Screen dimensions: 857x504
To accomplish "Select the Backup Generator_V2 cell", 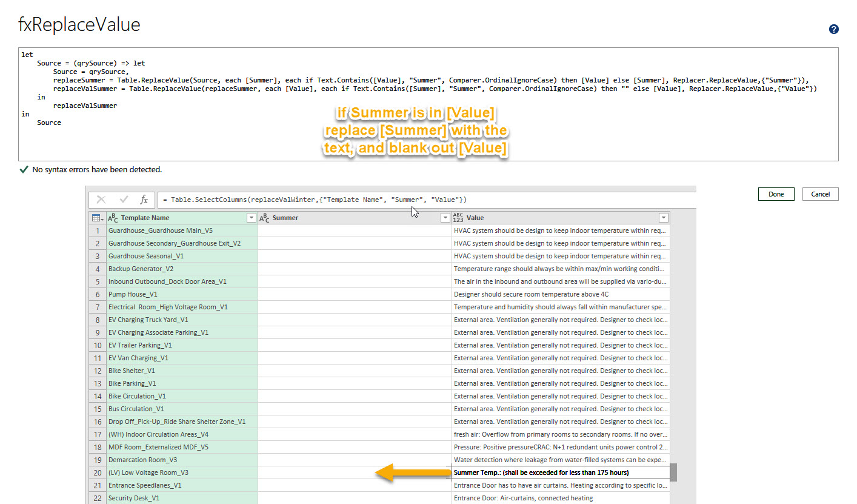I will (182, 269).
